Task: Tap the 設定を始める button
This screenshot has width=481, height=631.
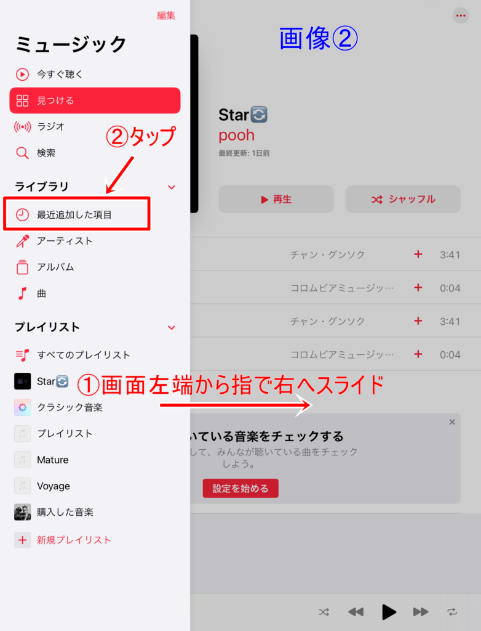Action: 240,488
